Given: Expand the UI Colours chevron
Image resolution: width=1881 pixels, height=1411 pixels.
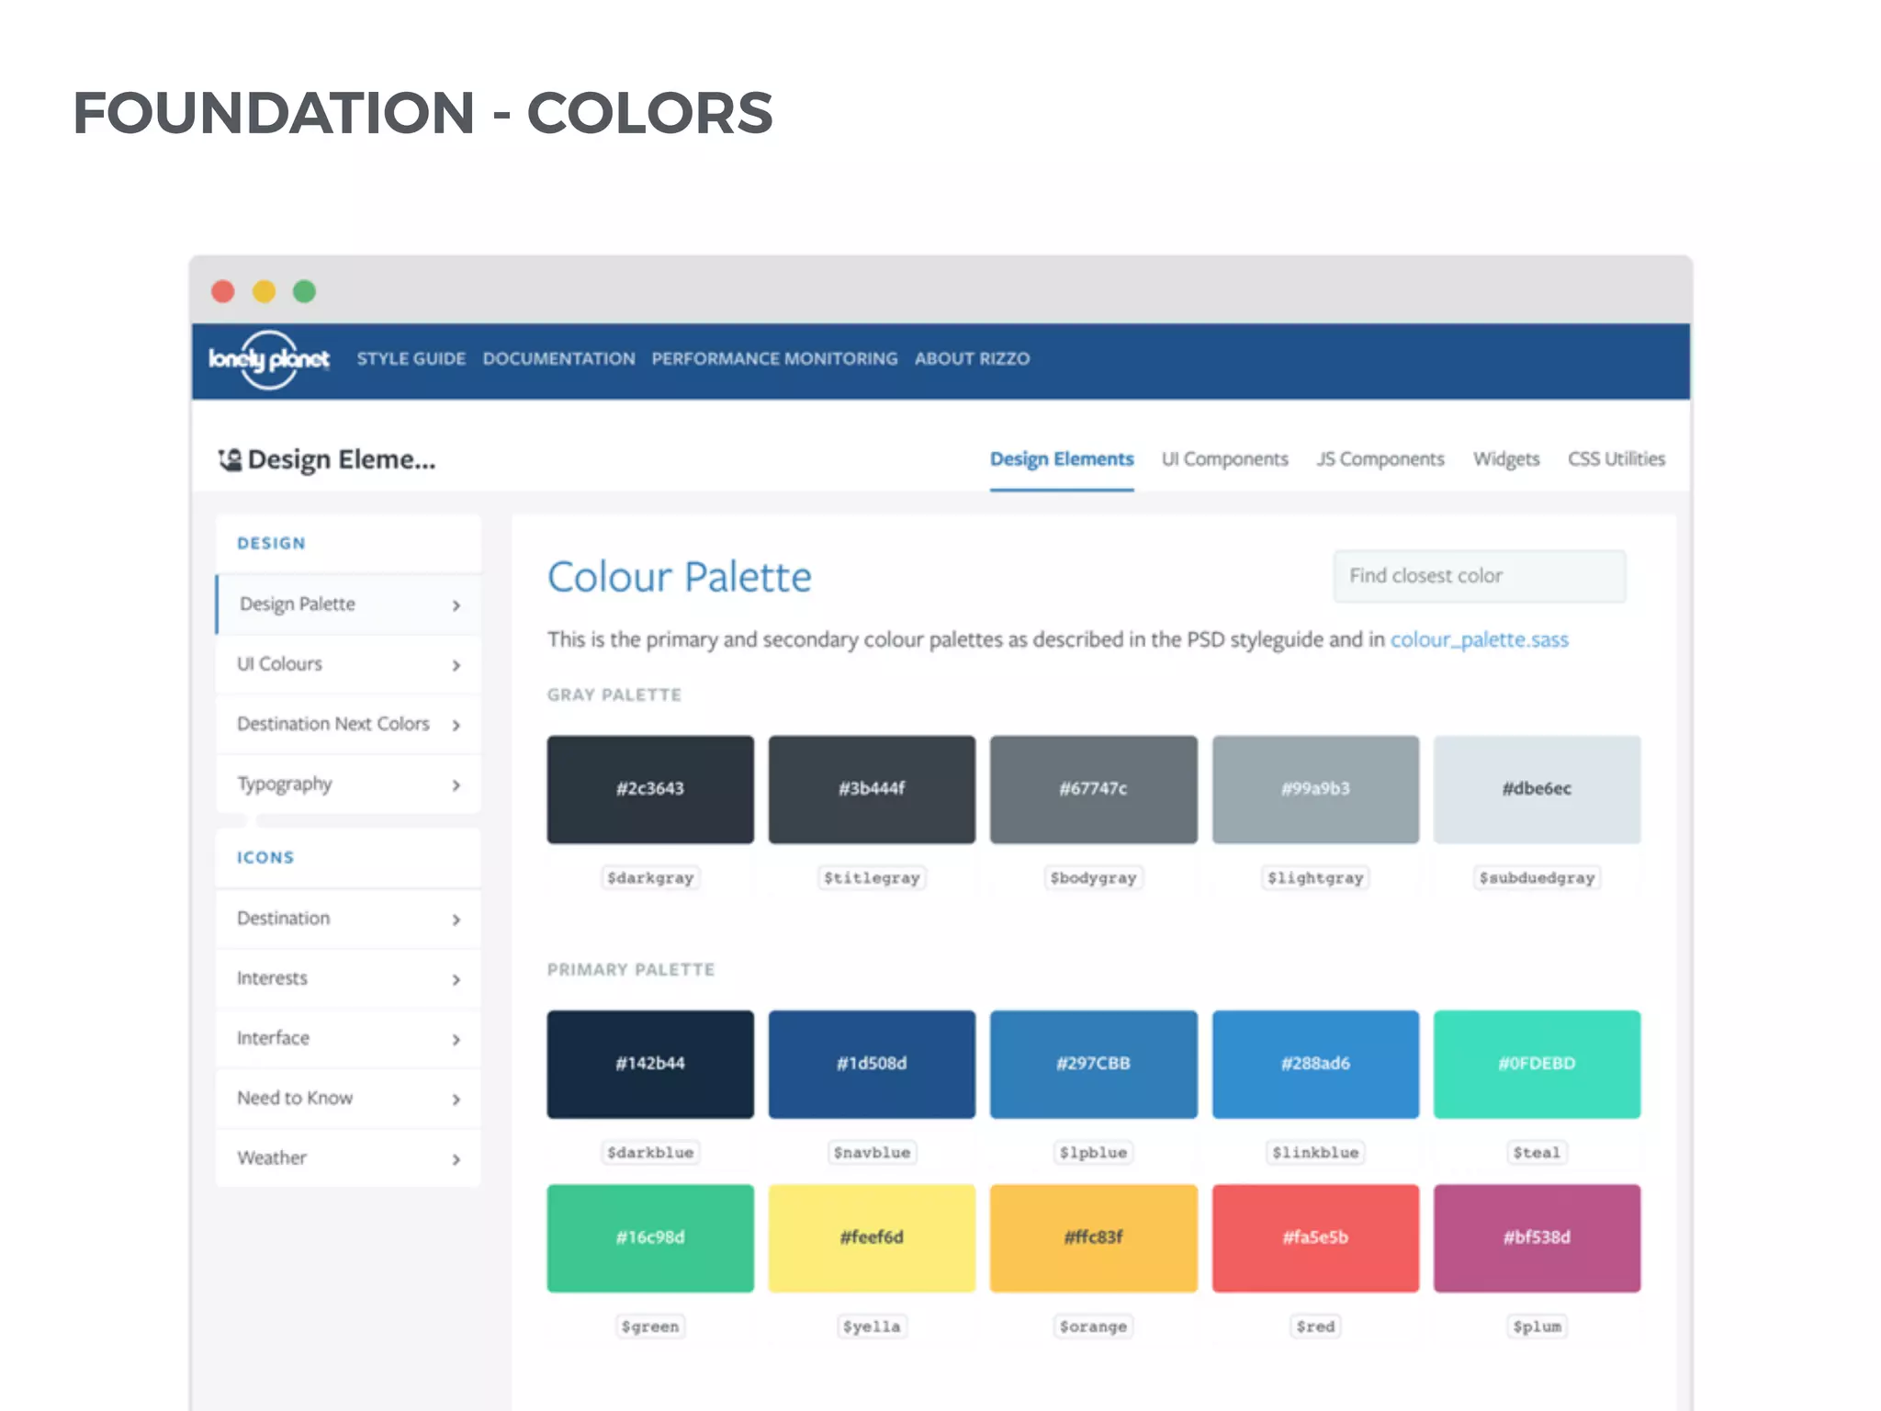Looking at the screenshot, I should 456,665.
